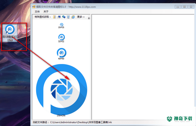Click the My Documents folder icon in toolbar
Screen dimensions: 196x126
tap(55, 17)
